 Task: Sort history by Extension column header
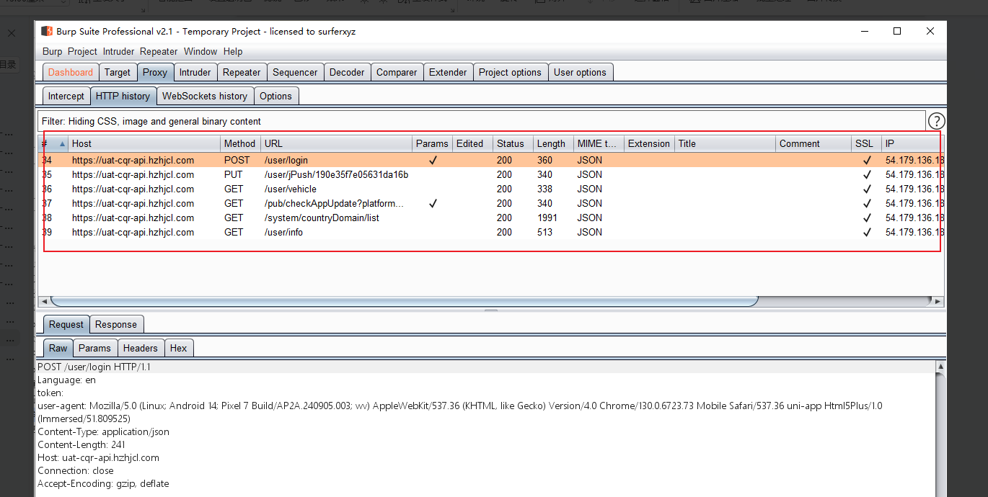point(649,143)
